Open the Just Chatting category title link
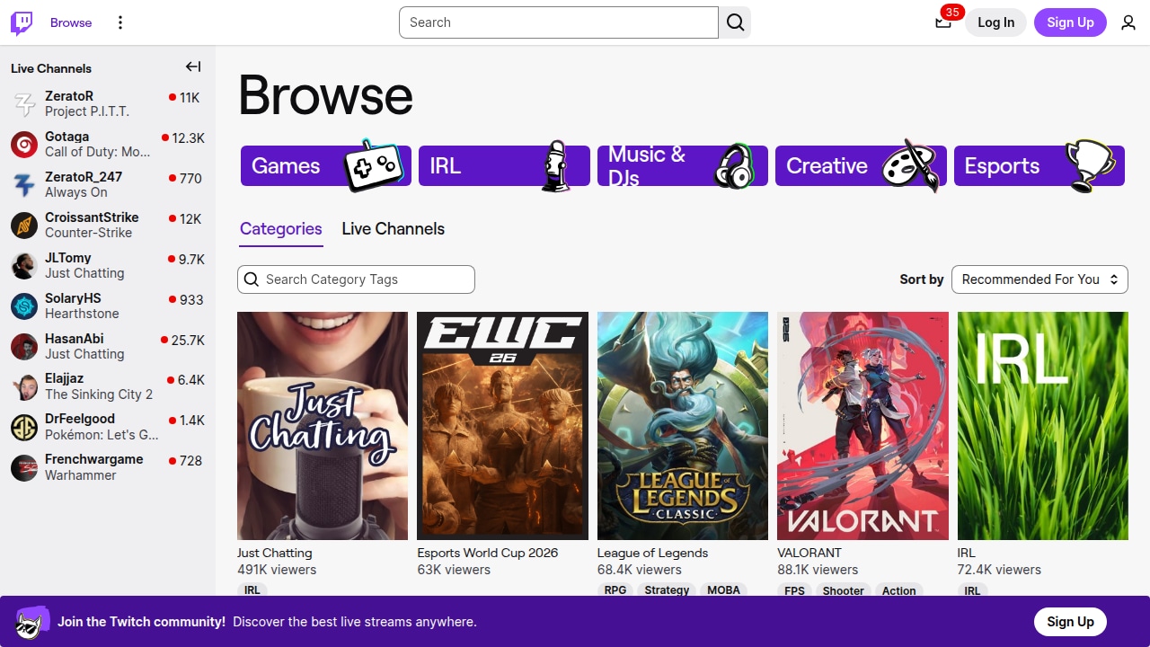 [x=275, y=553]
